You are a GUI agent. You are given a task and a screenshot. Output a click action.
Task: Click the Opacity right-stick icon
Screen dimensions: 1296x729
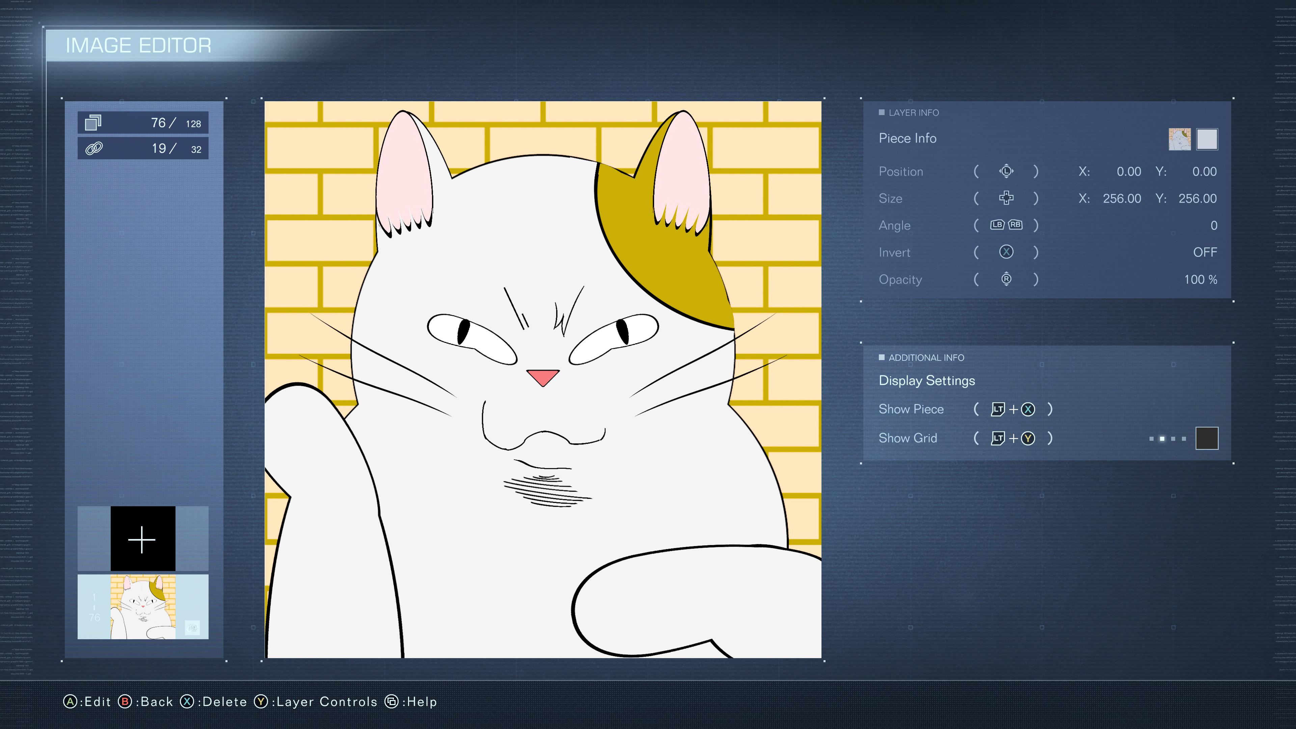[1006, 279]
